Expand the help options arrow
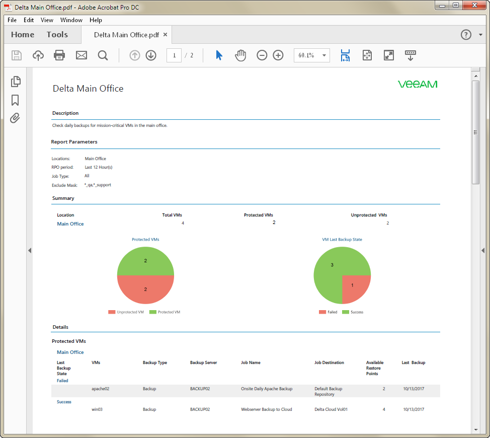This screenshot has height=438, width=490. point(480,35)
